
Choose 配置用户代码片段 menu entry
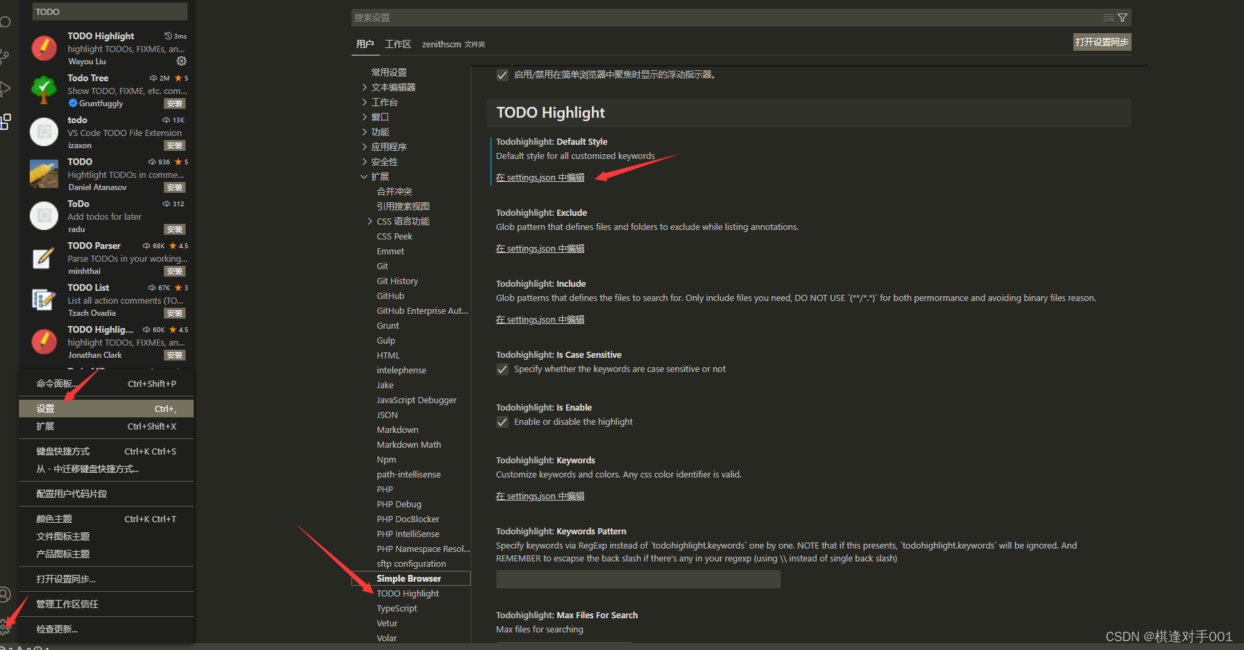coord(106,494)
